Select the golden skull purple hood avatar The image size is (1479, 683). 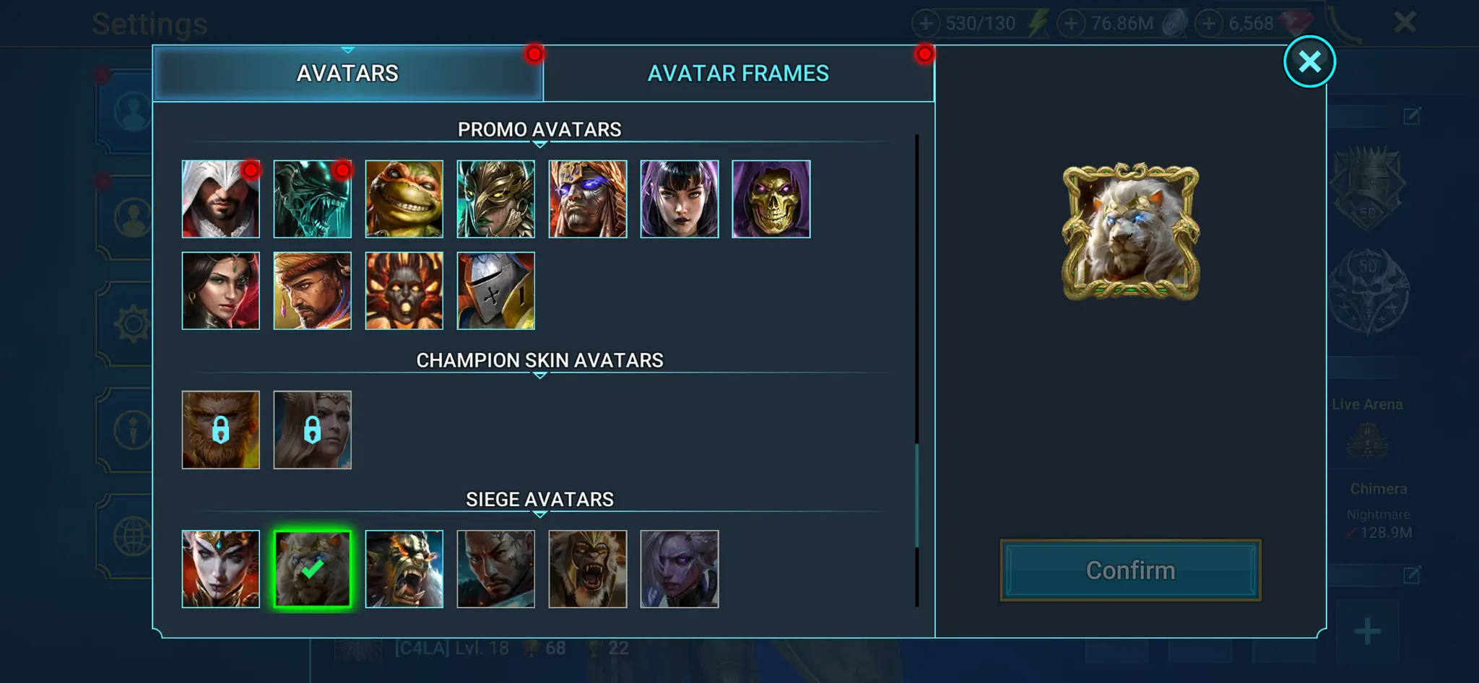point(771,199)
